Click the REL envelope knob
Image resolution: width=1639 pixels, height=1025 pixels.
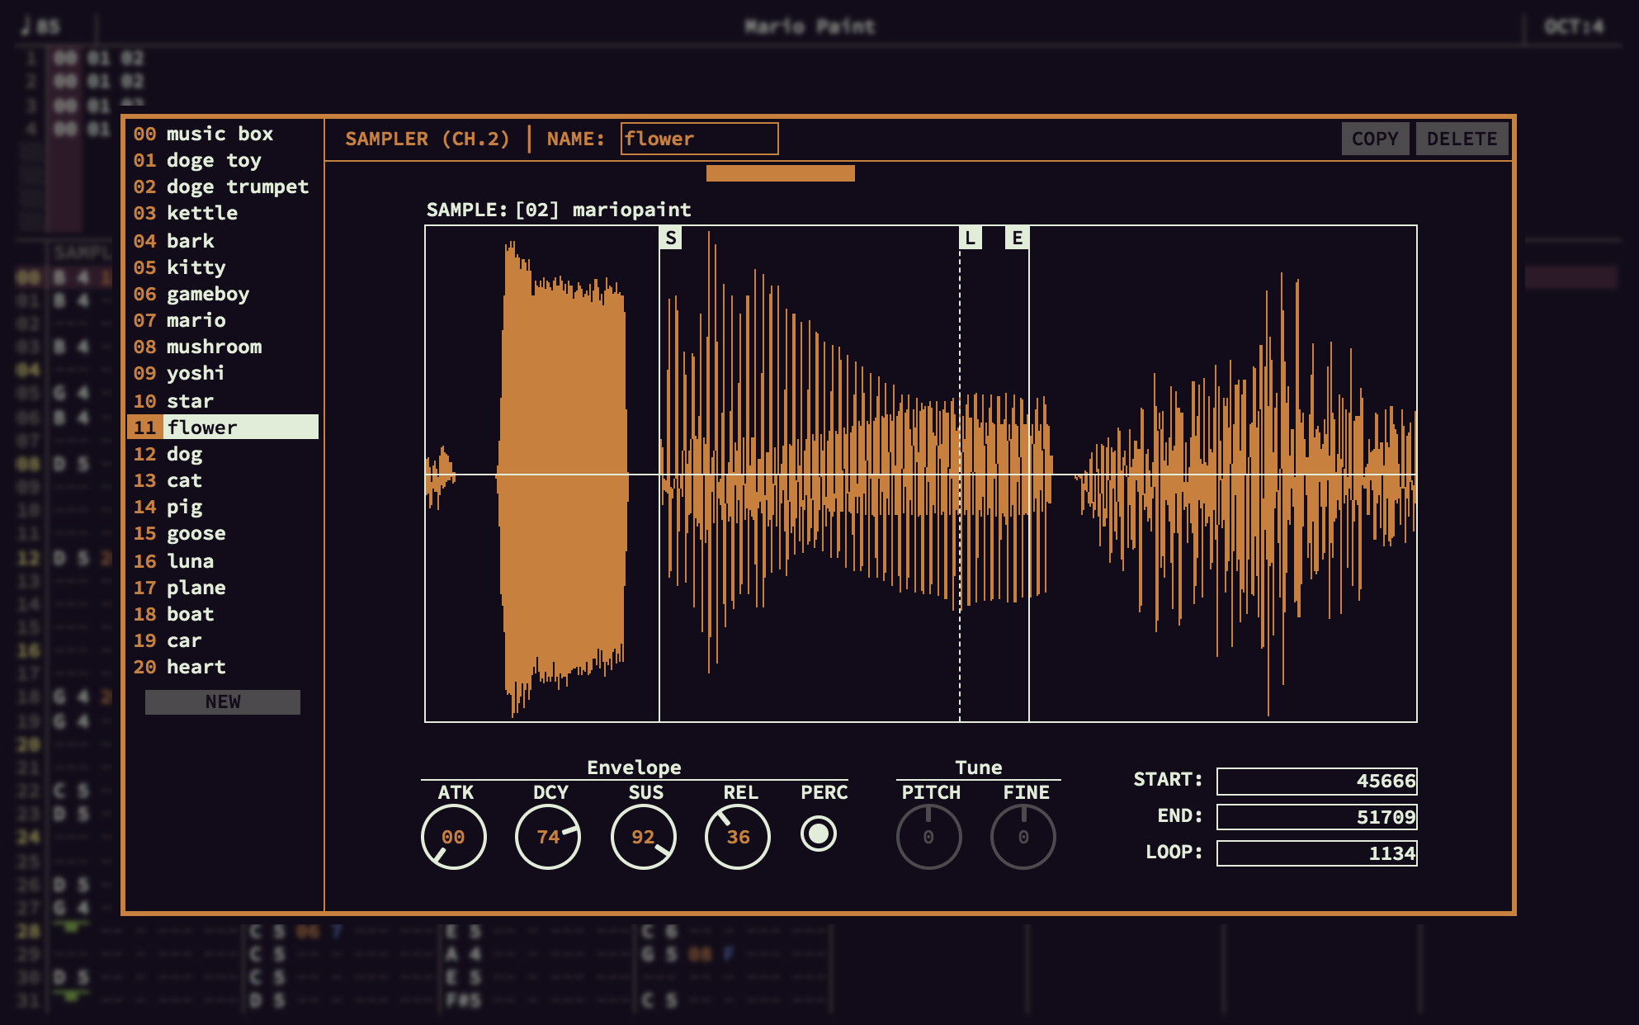point(738,837)
